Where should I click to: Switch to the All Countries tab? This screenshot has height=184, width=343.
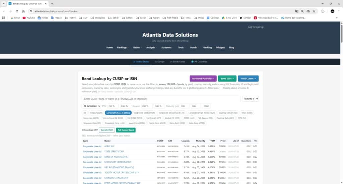click(x=199, y=62)
